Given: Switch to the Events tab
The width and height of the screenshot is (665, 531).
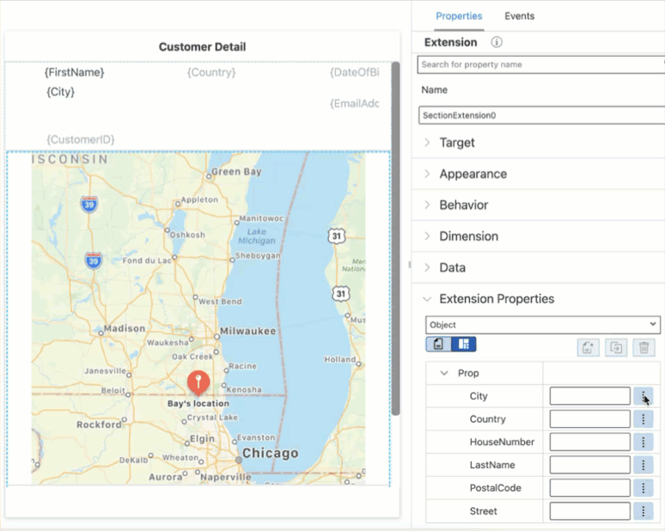Looking at the screenshot, I should pos(519,16).
